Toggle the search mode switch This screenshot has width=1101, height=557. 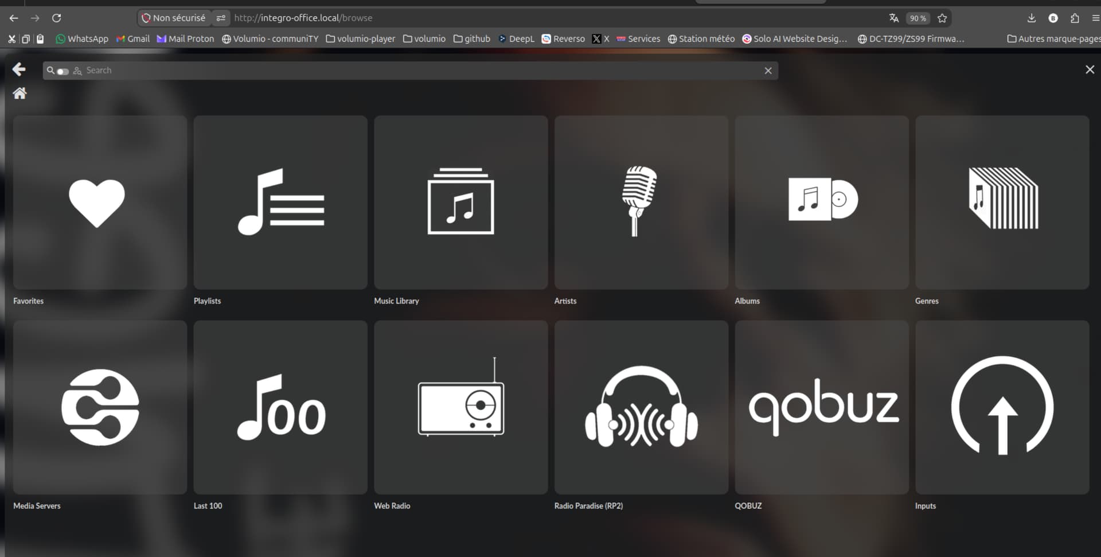pyautogui.click(x=63, y=71)
